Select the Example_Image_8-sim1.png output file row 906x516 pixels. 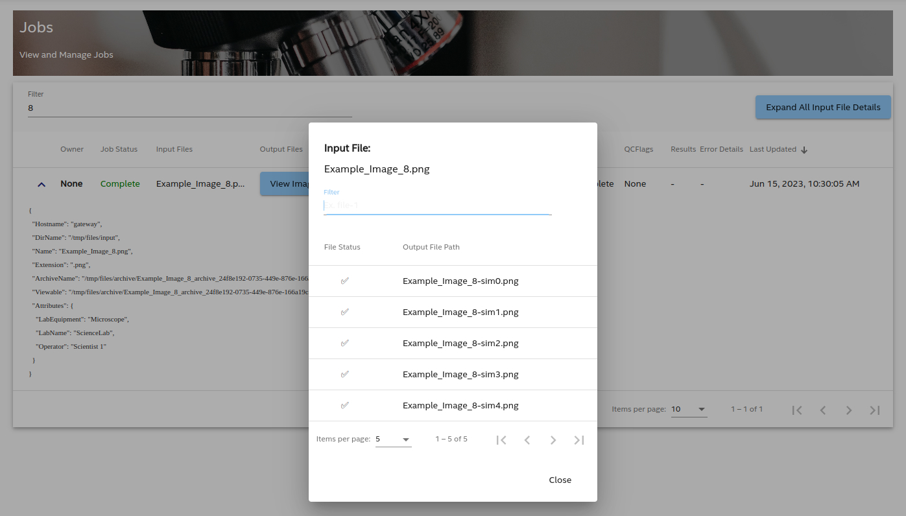(460, 312)
